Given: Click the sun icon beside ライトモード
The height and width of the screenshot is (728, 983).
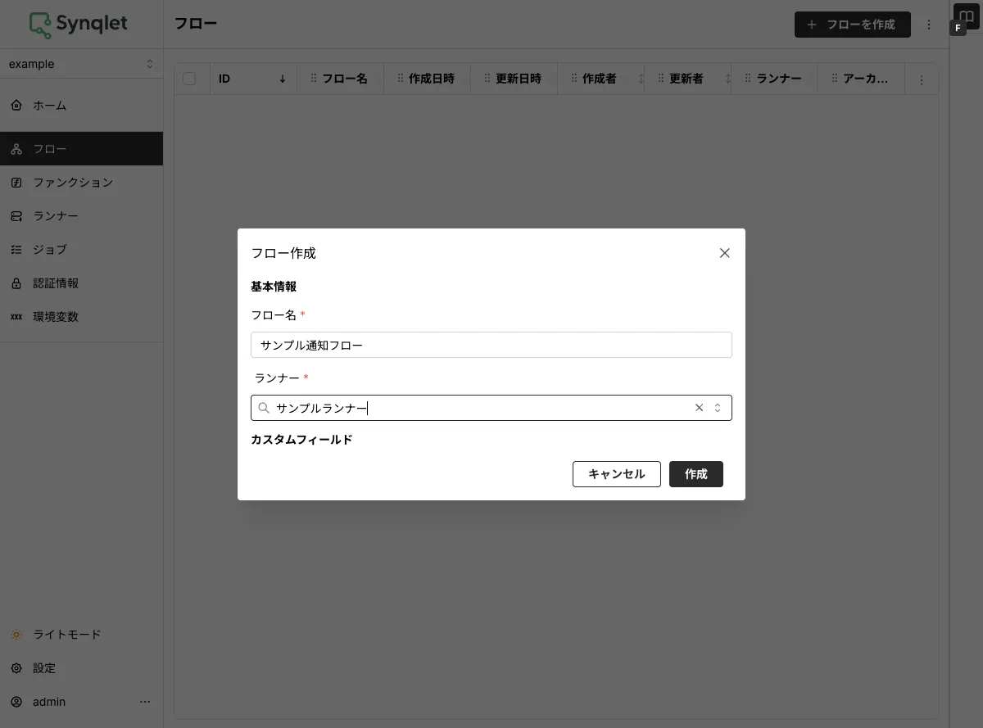Looking at the screenshot, I should (16, 635).
